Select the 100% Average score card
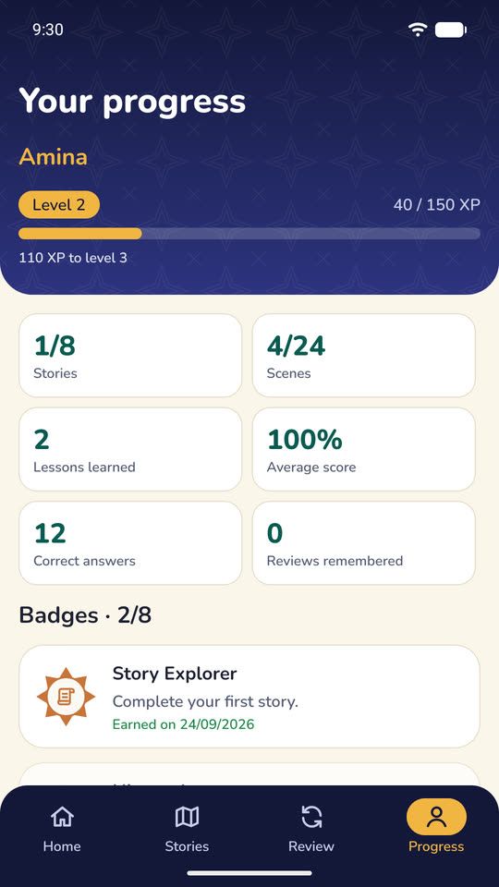 pyautogui.click(x=364, y=449)
